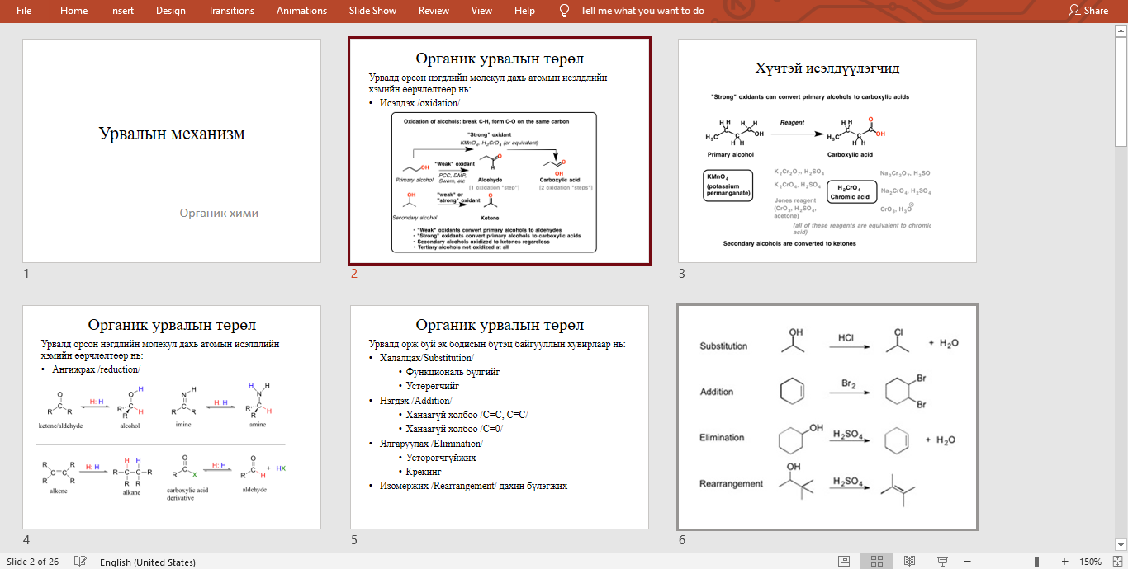Click the Fit slide to window icon
1128x569 pixels.
(x=1116, y=562)
